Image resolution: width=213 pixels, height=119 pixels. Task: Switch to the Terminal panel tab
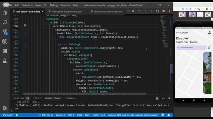tap(70, 98)
